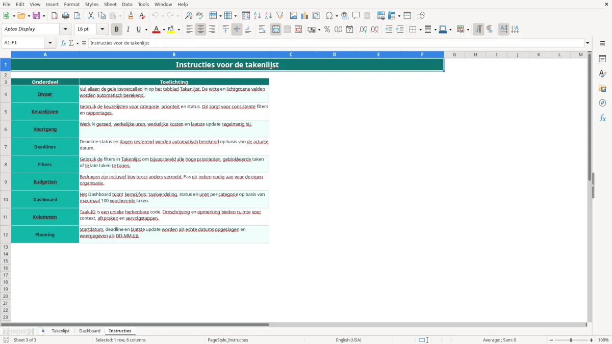The width and height of the screenshot is (612, 344).
Task: Open Find & Replace from the toolbar
Action: pyautogui.click(x=189, y=15)
